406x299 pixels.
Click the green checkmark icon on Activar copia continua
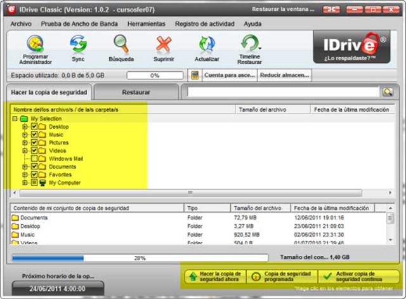click(x=327, y=276)
